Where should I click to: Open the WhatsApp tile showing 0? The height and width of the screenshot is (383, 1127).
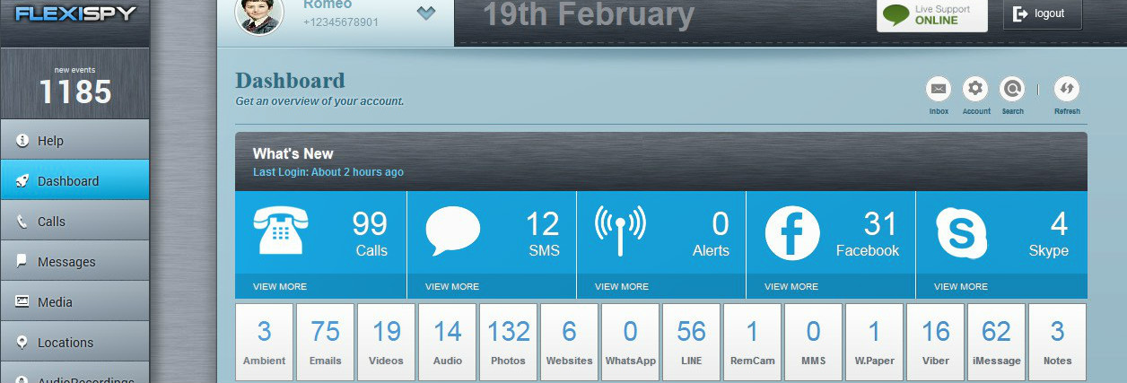click(630, 342)
